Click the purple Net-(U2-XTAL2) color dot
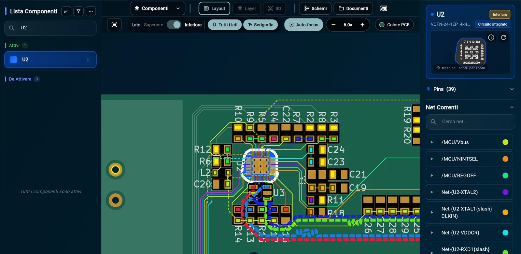Image resolution: width=521 pixels, height=254 pixels. (x=505, y=192)
